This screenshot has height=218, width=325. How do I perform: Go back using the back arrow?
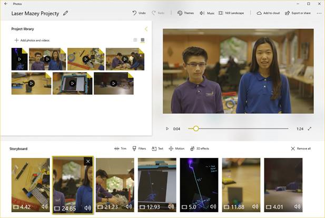(5, 4)
